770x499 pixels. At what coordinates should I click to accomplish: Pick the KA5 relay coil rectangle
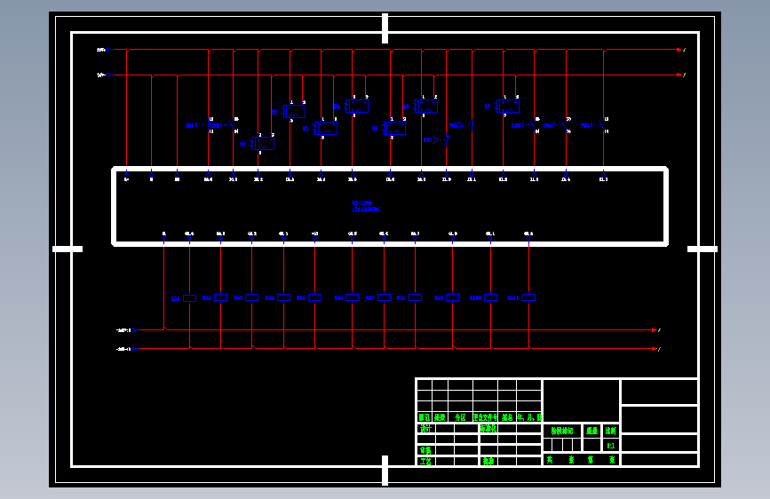pos(314,297)
